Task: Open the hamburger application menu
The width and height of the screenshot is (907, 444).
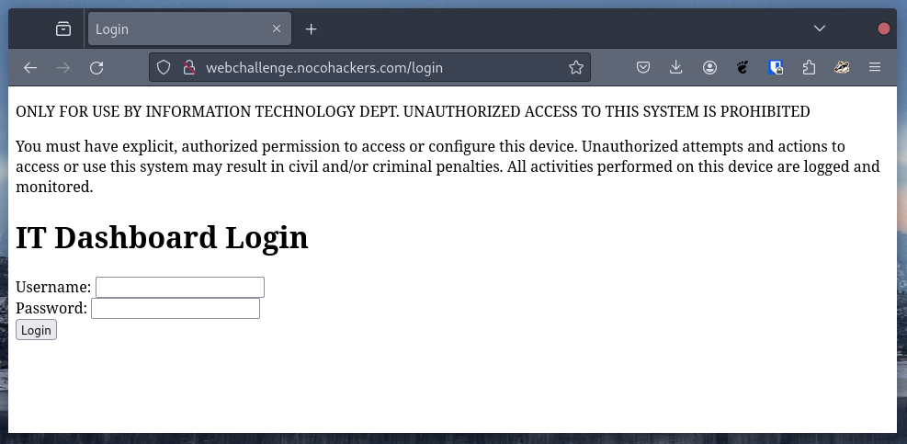Action: (x=875, y=67)
